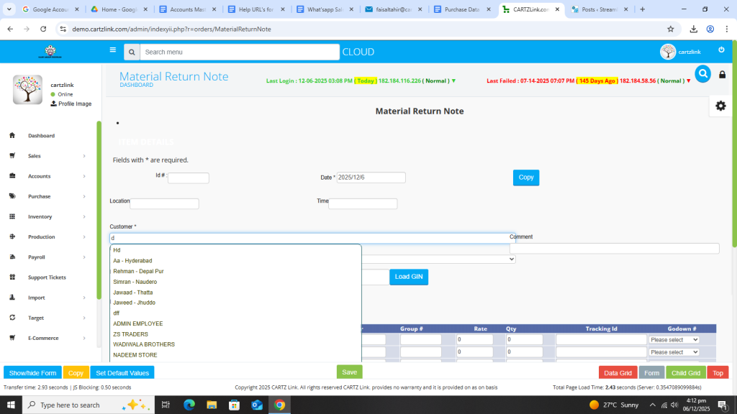
Task: Bookmark page with the star icon
Action: [x=670, y=29]
